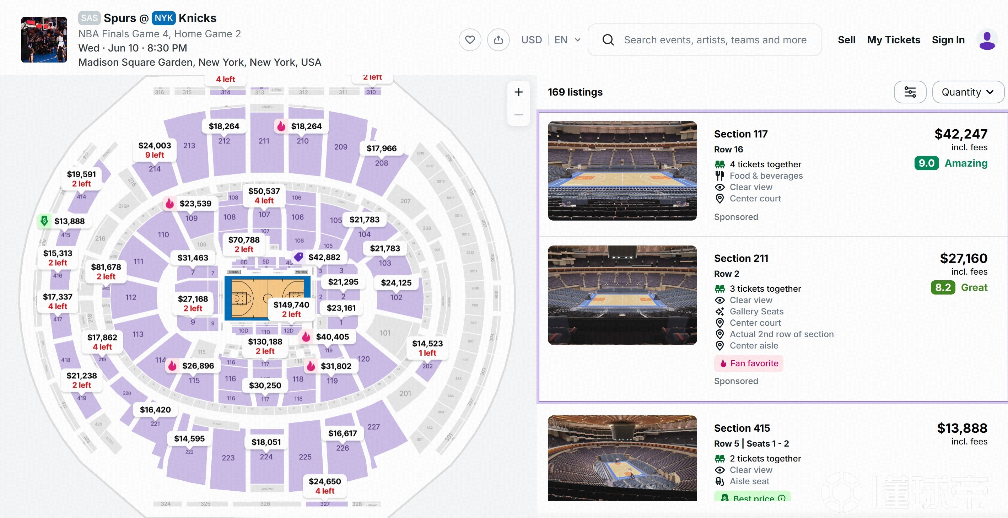
Task: Change the USD currency setting
Action: click(x=532, y=40)
